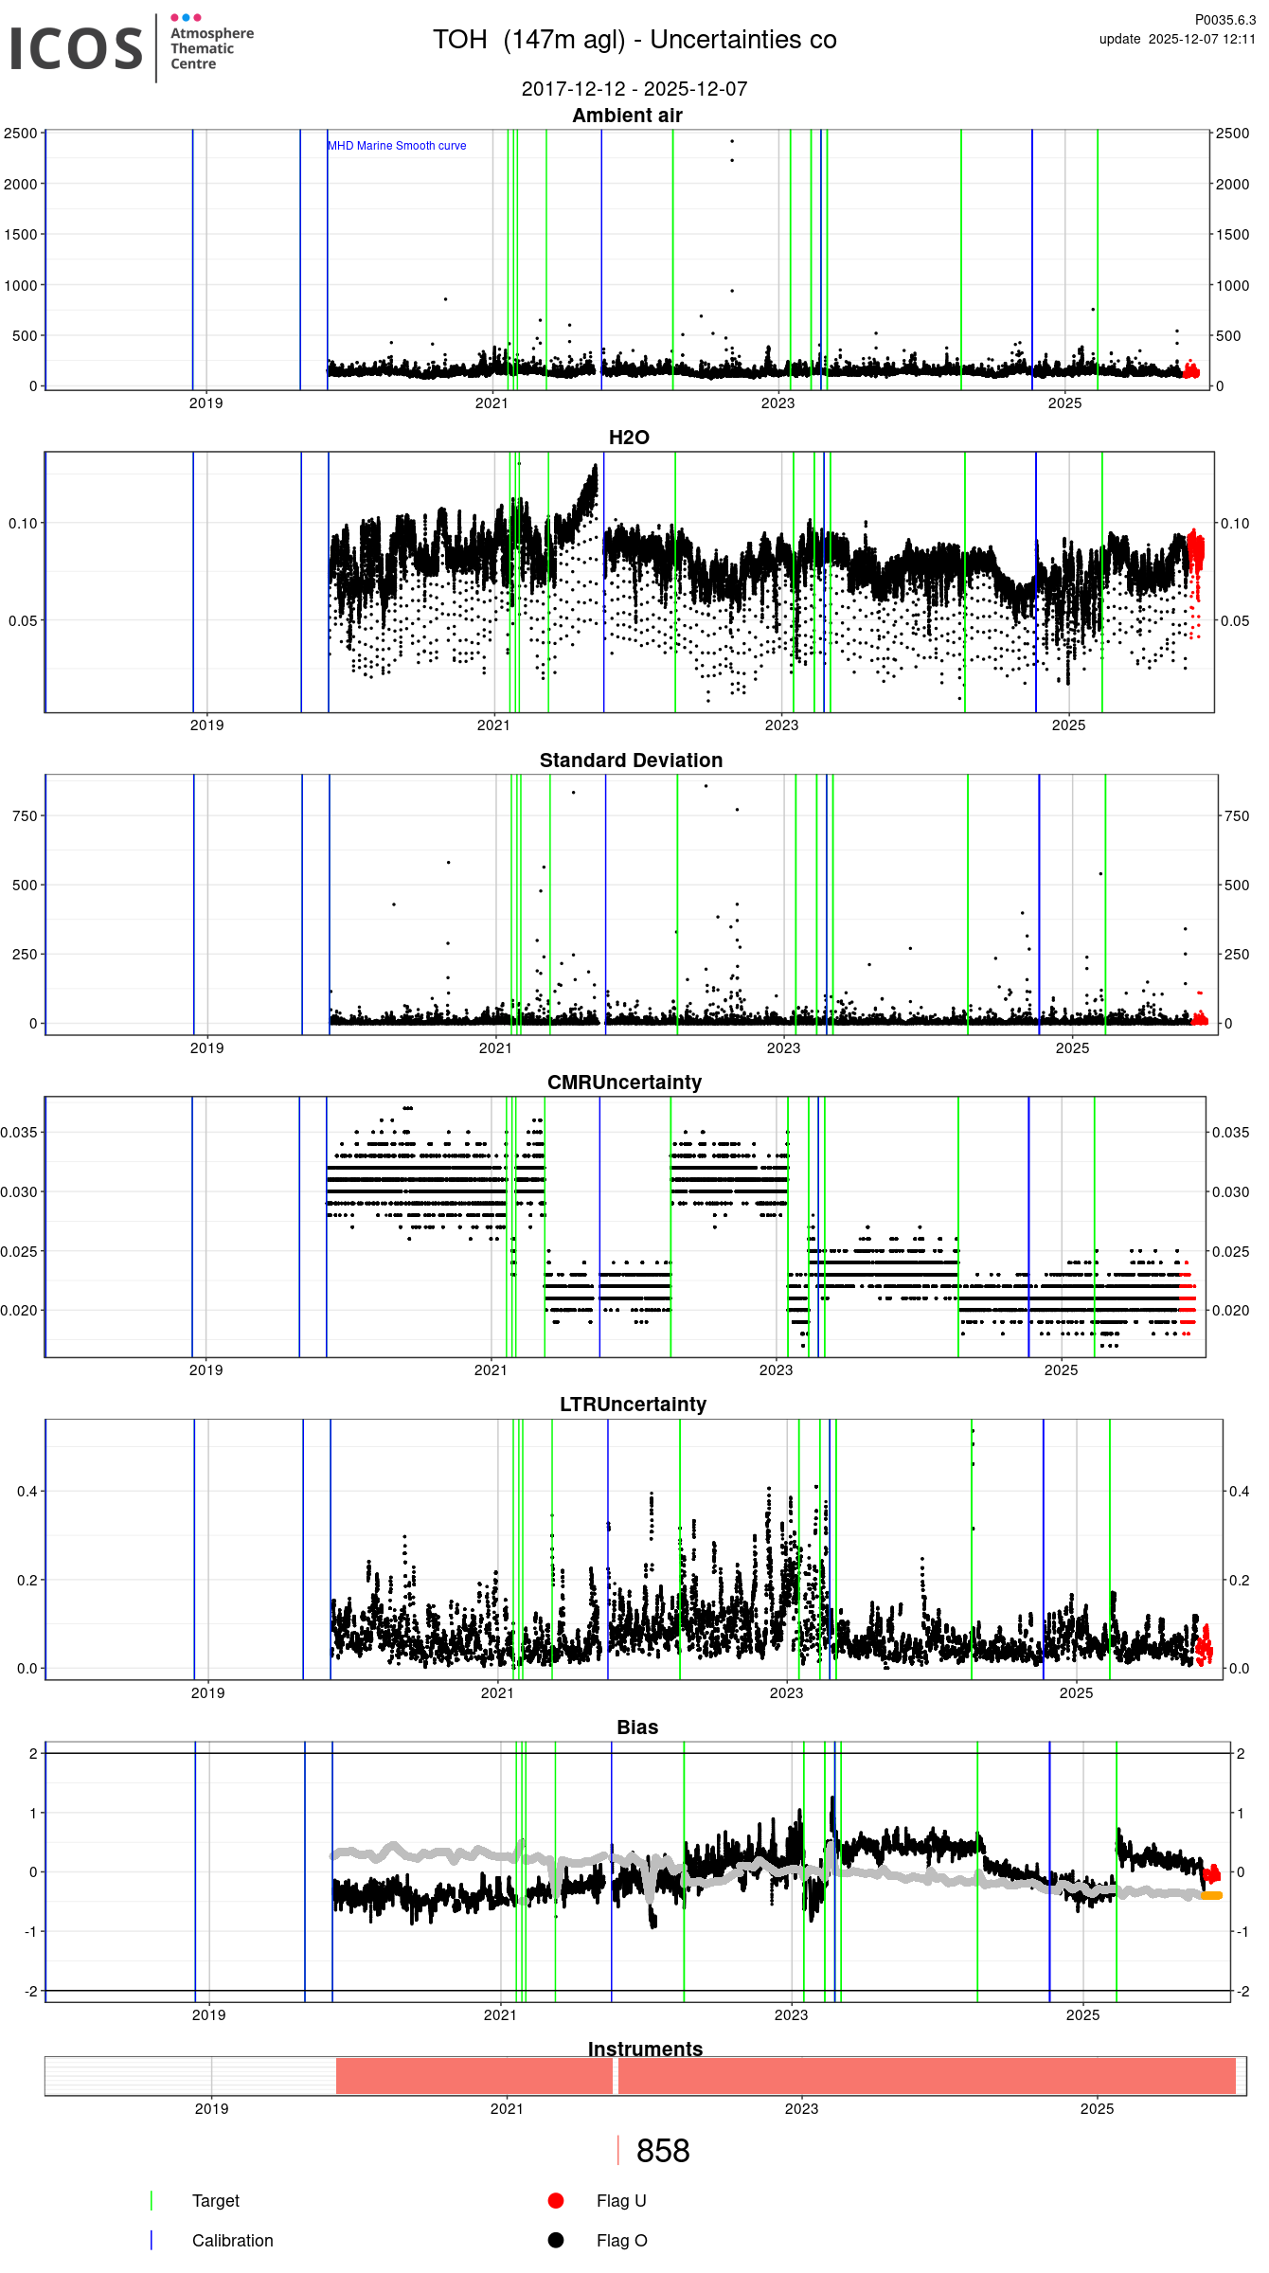Click the red marker beside instrument 858
Viewport: 1269px width, 2273px height.
618,2151
